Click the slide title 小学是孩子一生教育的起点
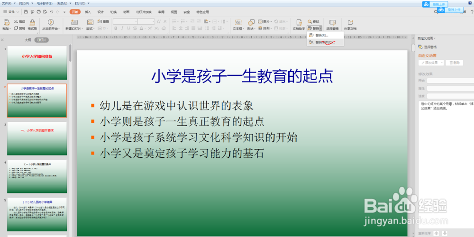Screen dimensions: 474x237 tap(242, 76)
